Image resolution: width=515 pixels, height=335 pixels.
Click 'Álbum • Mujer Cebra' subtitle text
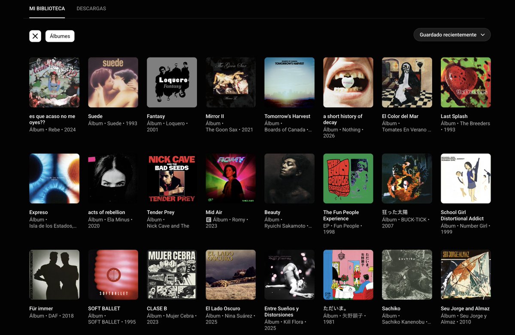coord(171,316)
